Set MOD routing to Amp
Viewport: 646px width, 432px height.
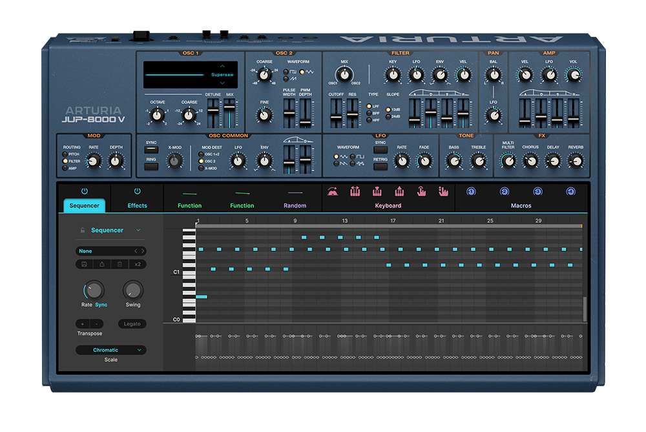click(x=65, y=168)
